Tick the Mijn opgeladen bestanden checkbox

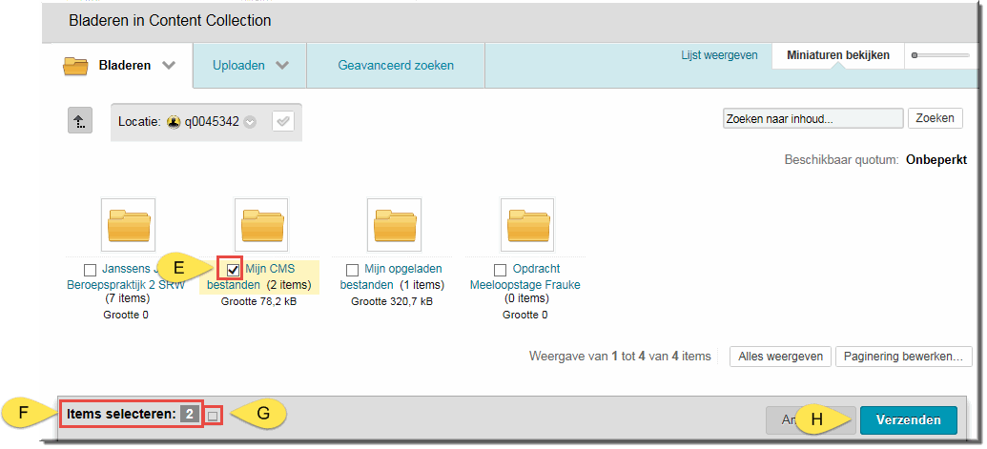click(x=353, y=271)
